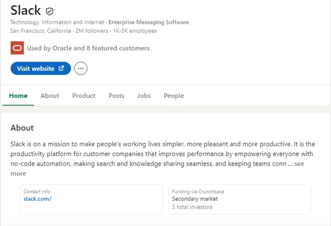Click the Secondary market funding text

(194, 199)
